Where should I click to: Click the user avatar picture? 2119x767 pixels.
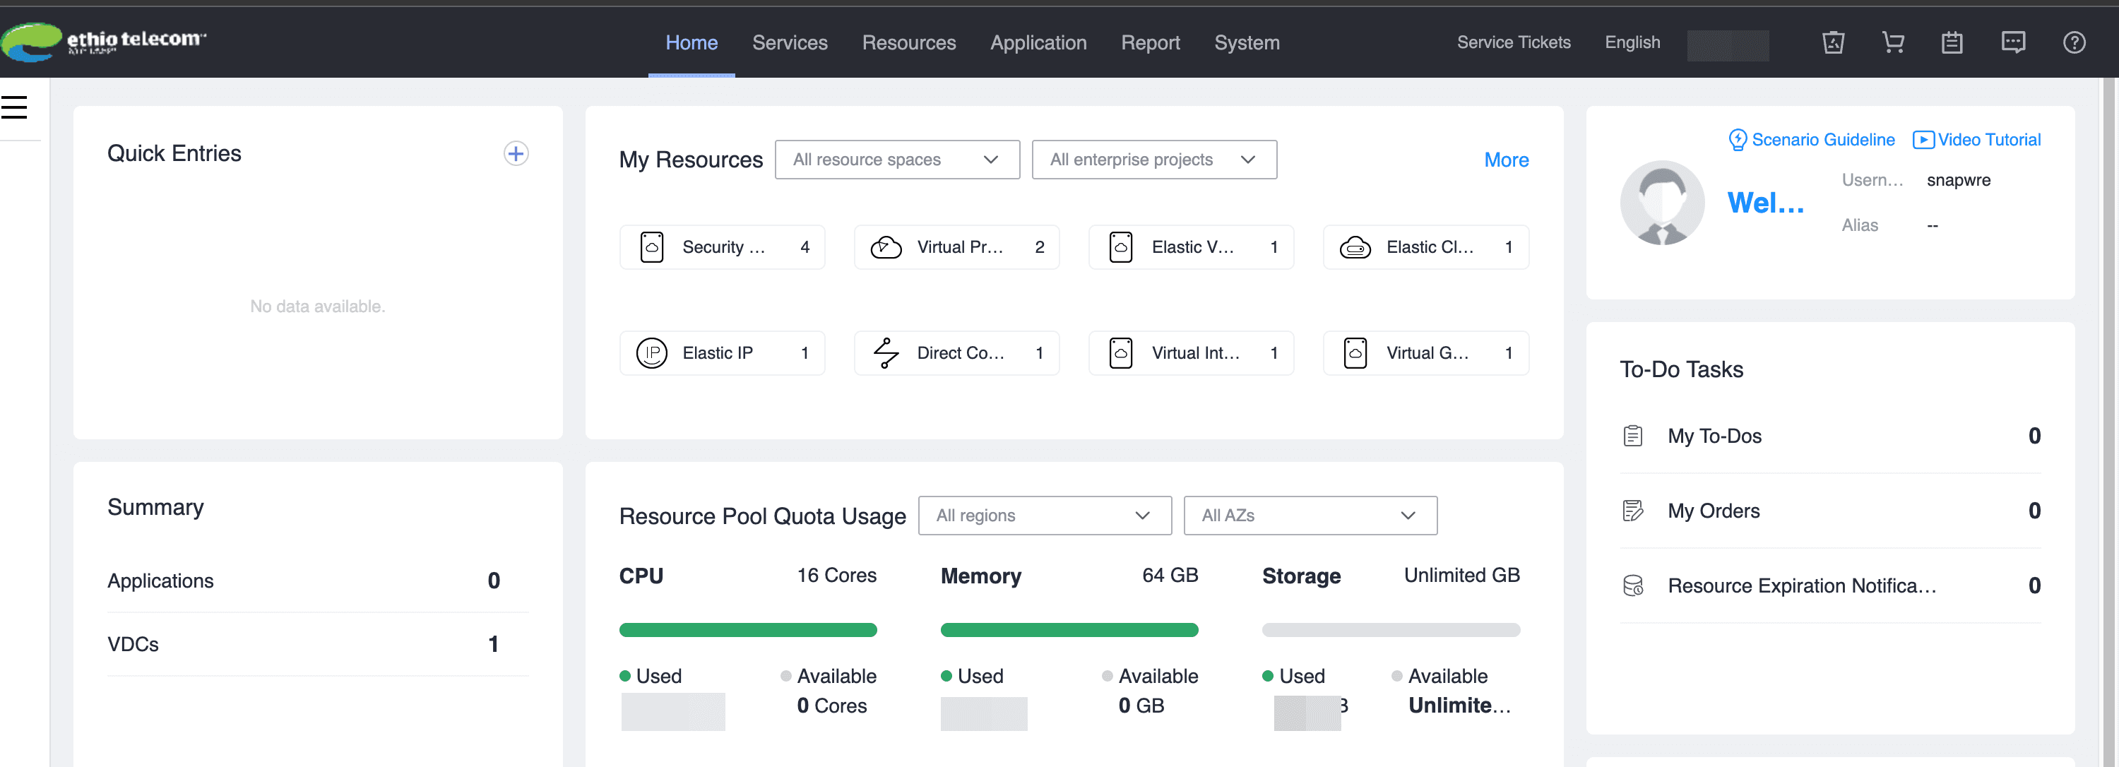(1661, 203)
